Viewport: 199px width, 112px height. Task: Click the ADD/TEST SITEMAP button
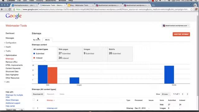pos(181,34)
